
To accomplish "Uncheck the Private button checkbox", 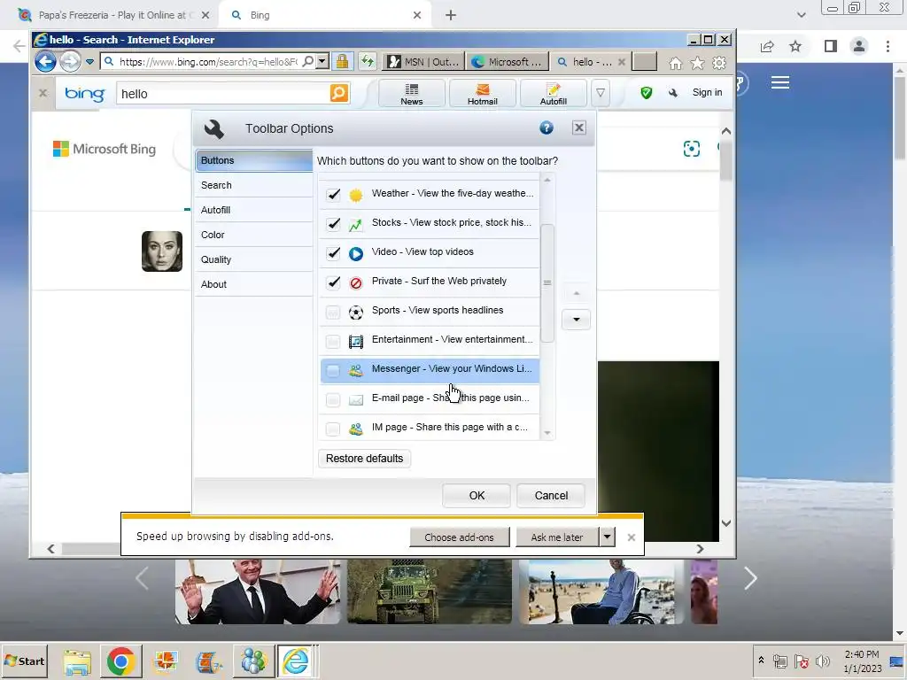I will (x=333, y=282).
